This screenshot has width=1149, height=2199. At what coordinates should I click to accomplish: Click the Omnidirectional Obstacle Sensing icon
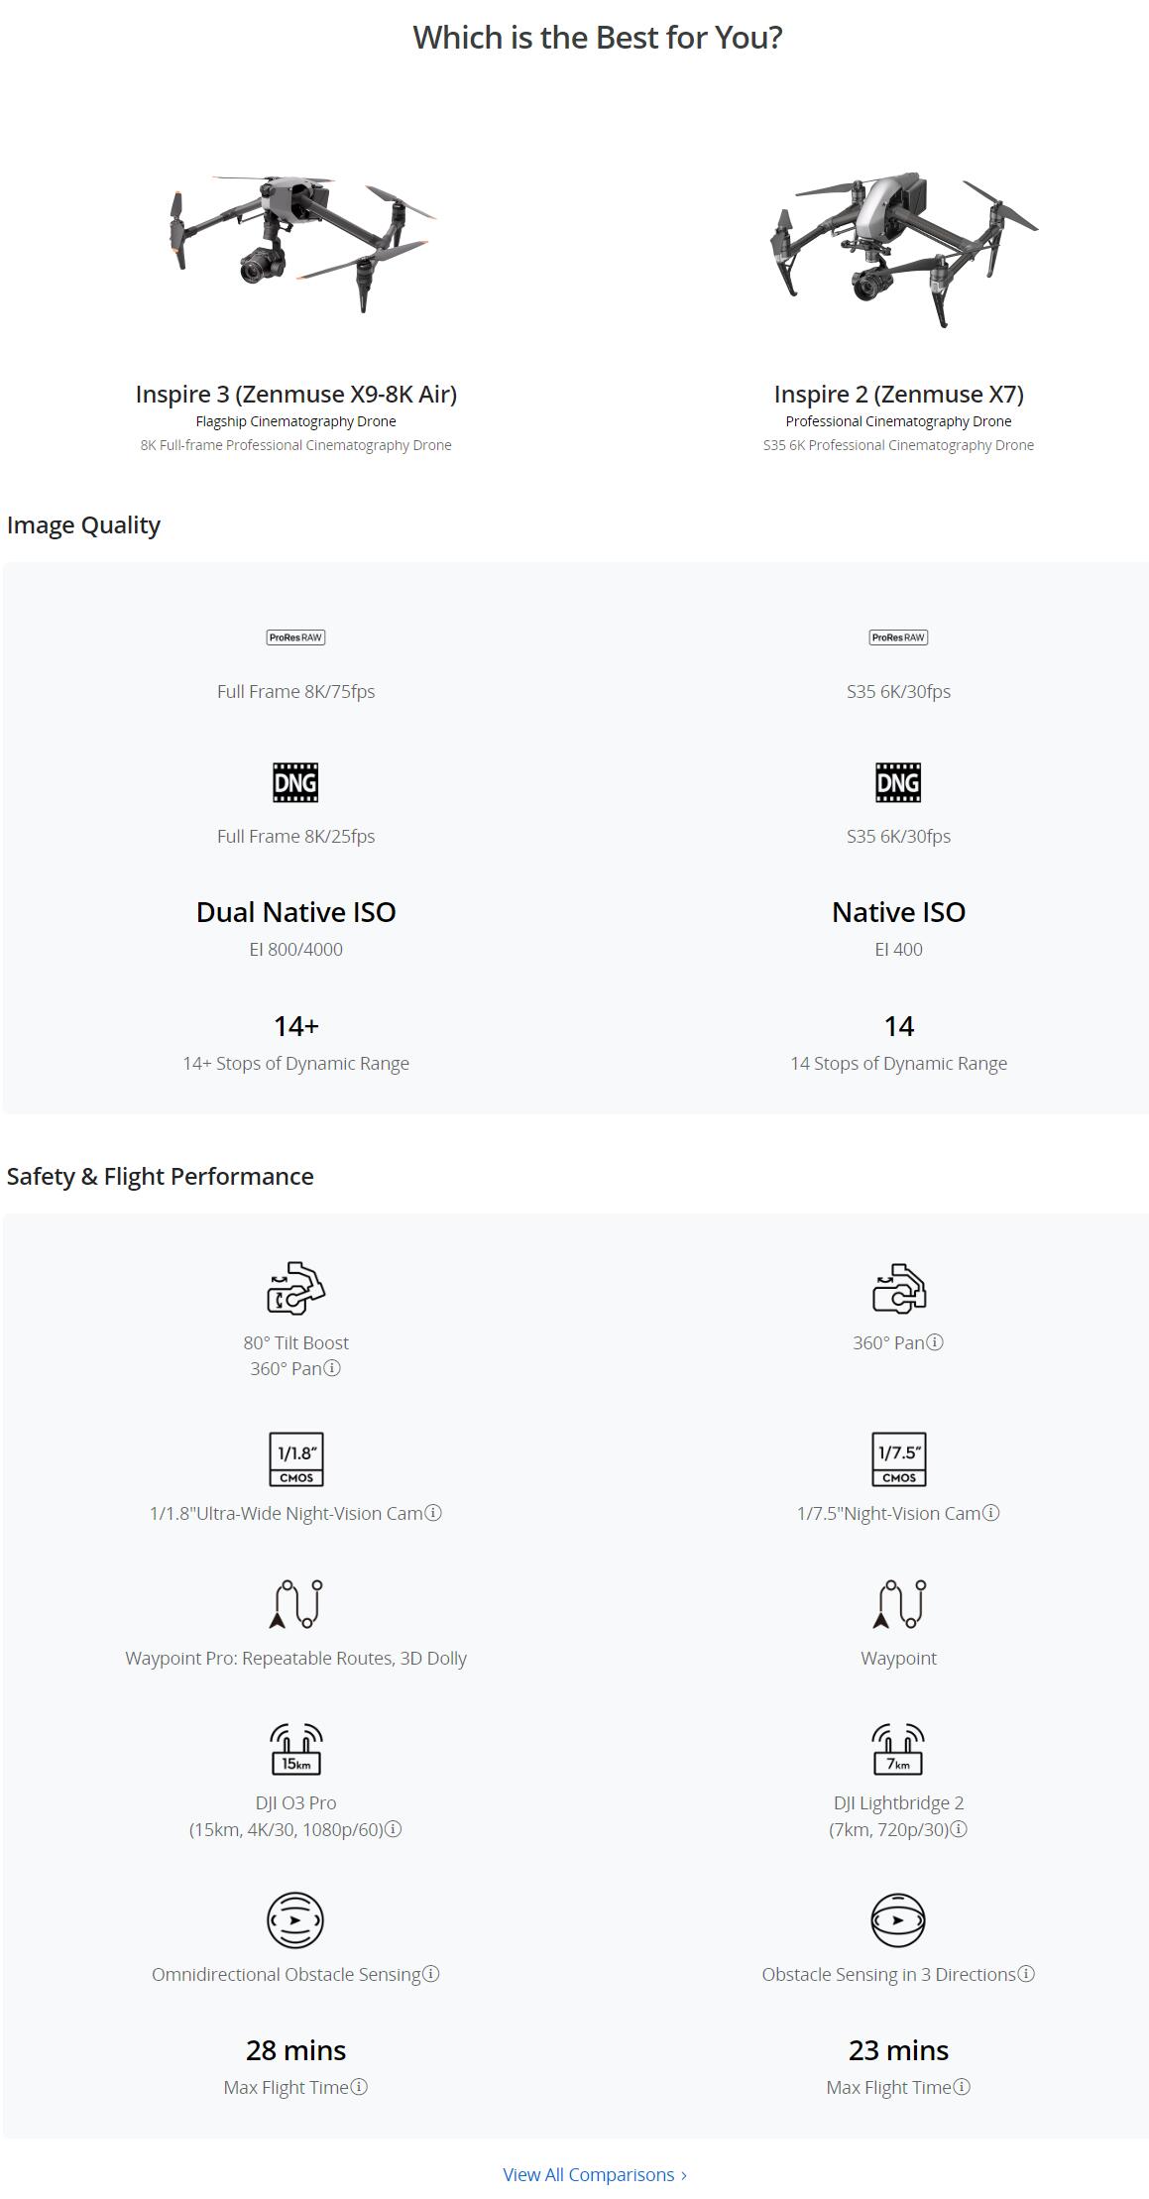coord(295,1919)
